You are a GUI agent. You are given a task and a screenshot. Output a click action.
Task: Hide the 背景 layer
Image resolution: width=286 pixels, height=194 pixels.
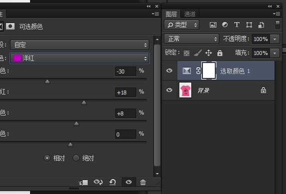point(169,90)
